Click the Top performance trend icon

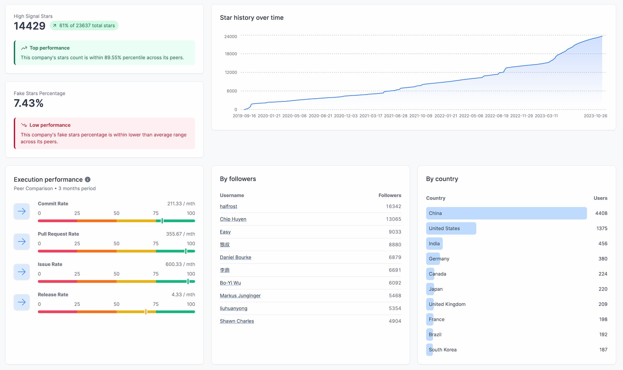coord(23,48)
